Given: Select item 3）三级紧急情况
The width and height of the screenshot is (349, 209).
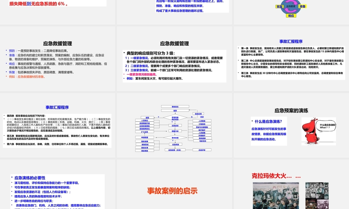Looking at the screenshot, I should tap(169, 70).
